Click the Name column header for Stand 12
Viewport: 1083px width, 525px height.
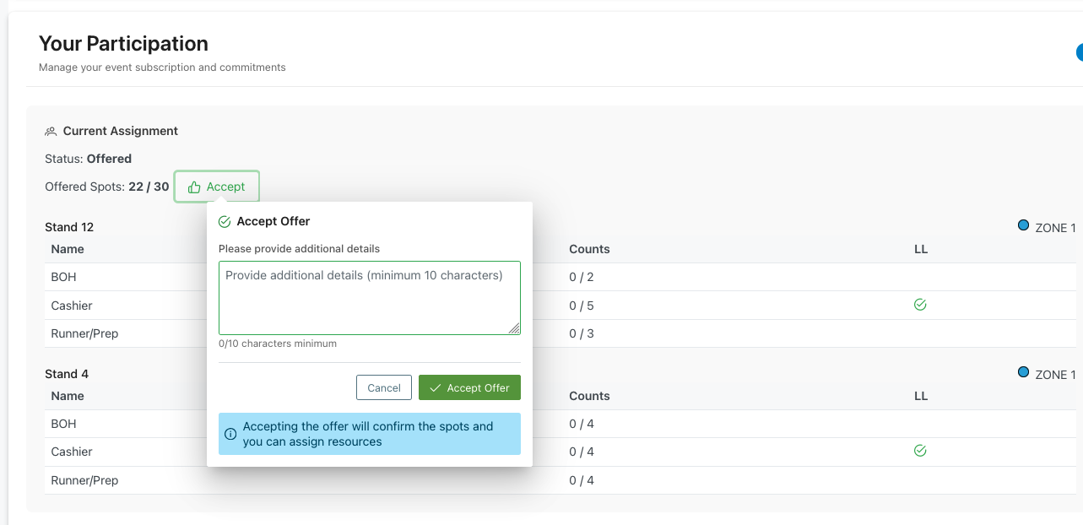pos(68,249)
